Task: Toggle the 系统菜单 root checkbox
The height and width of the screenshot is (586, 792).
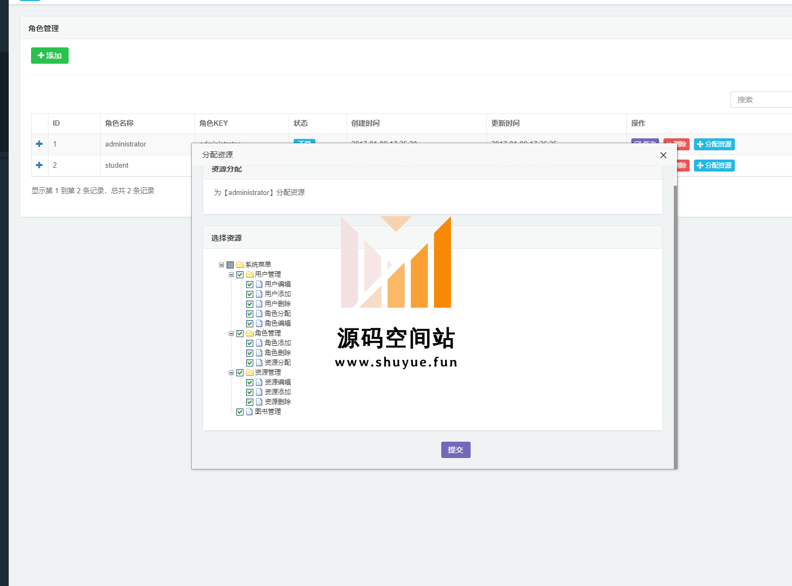Action: click(x=230, y=265)
